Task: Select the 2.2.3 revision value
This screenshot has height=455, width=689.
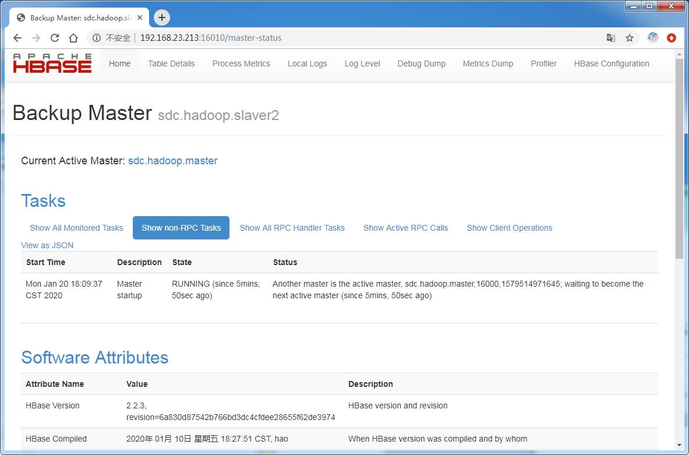Action: [x=231, y=411]
